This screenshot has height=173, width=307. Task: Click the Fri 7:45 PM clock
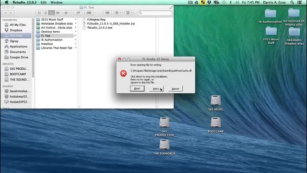[250, 2]
